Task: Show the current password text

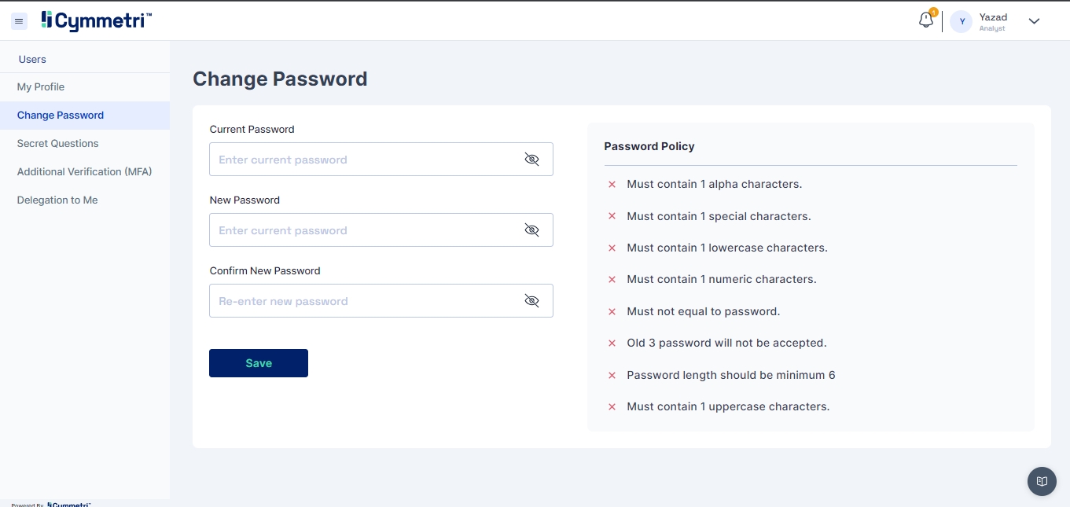Action: pyautogui.click(x=531, y=160)
